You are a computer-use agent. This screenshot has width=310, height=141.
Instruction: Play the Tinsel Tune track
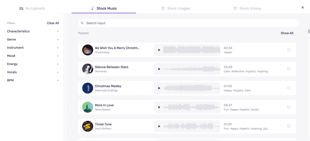pos(159,126)
